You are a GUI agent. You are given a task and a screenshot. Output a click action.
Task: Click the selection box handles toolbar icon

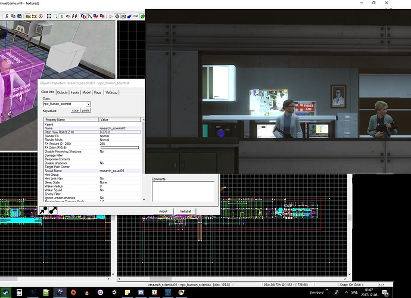tap(49, 16)
